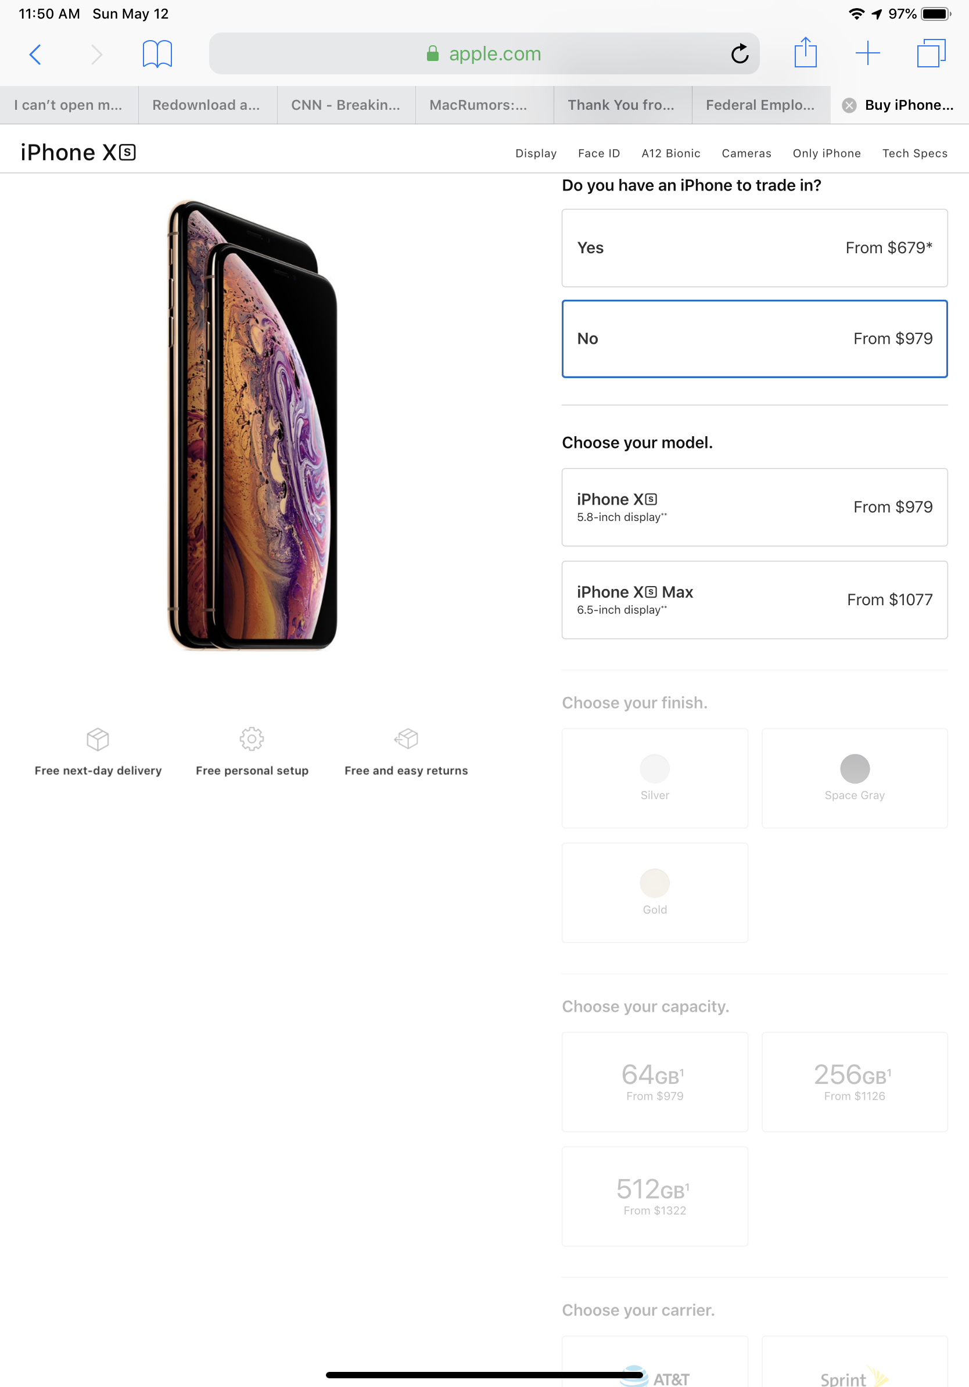Pick the Space Gray finish swatch

tap(855, 778)
